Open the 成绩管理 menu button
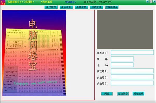 (x=96, y=7)
